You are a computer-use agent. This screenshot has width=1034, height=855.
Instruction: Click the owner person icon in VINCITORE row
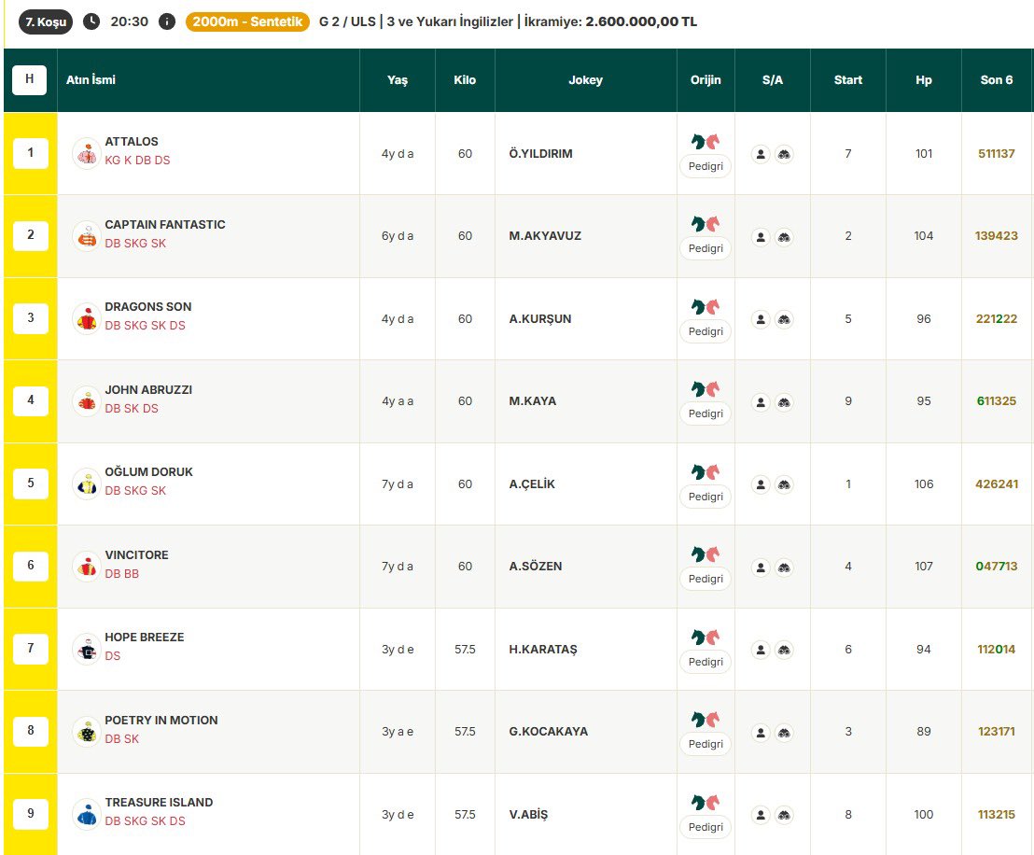point(761,568)
